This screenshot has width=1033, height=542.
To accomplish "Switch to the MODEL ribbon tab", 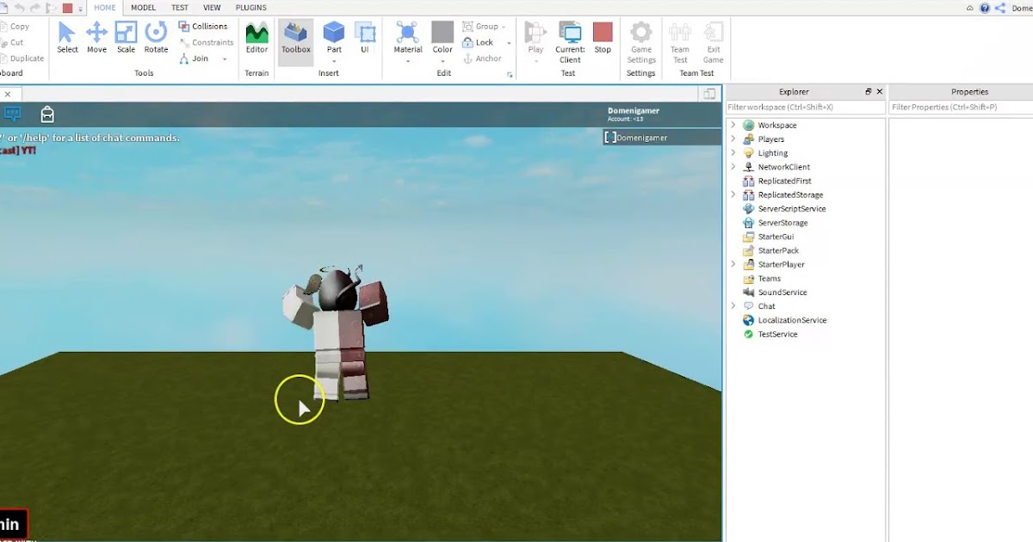I will coord(143,8).
